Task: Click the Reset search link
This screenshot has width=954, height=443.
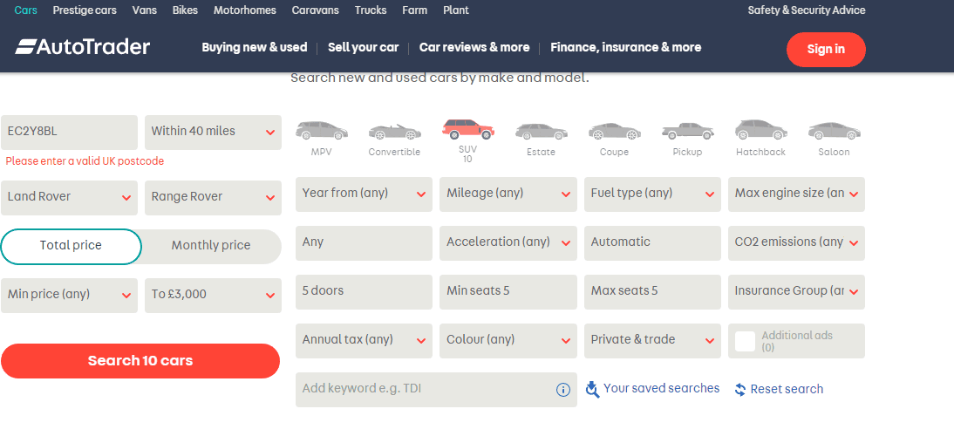Action: point(787,390)
